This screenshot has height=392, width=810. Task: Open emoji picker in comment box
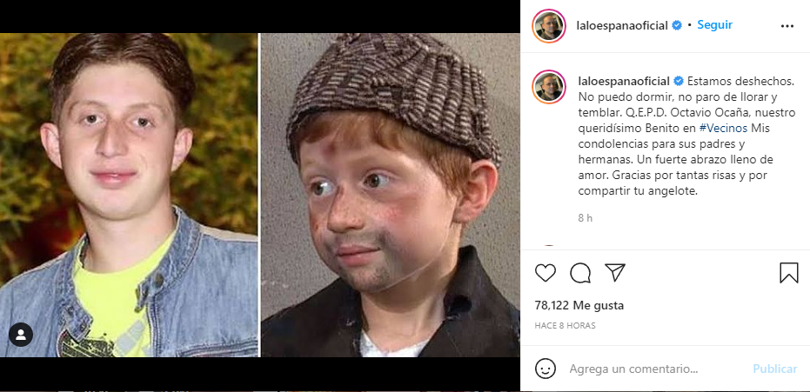pos(546,369)
